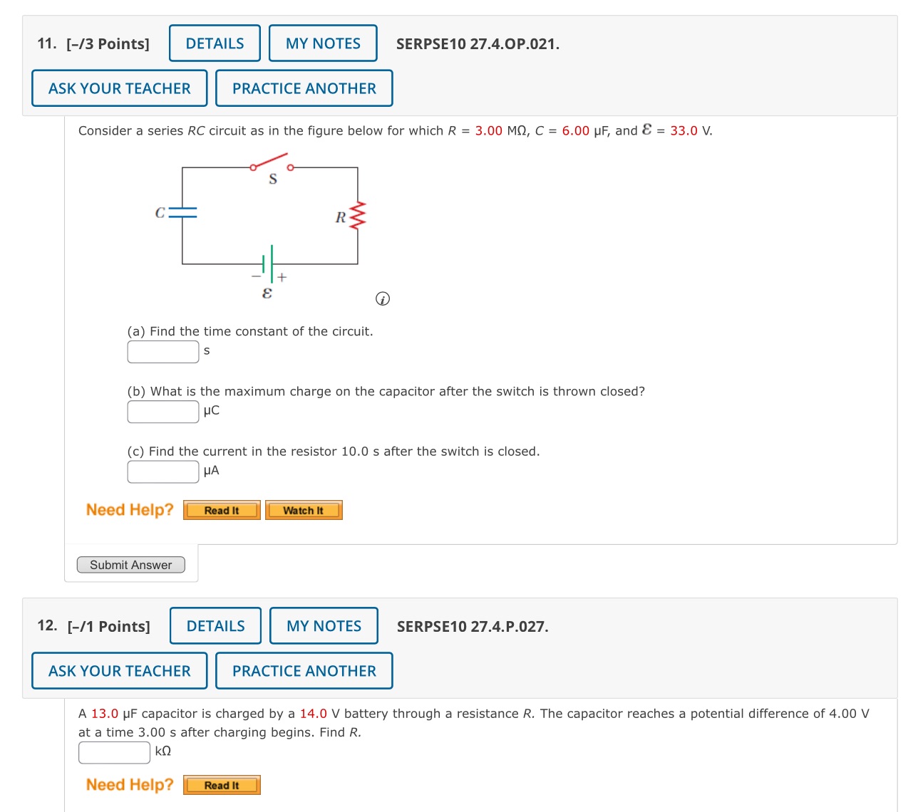This screenshot has height=812, width=913.
Task: Click the Read It button under question 12
Action: coord(222,785)
